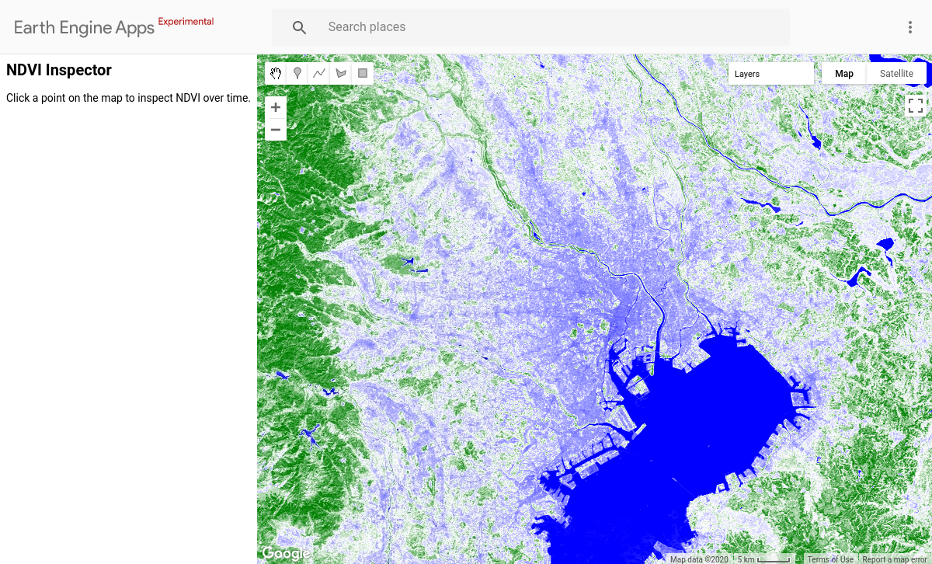The width and height of the screenshot is (932, 564).
Task: Select the rectangle drawing tool
Action: pos(362,73)
